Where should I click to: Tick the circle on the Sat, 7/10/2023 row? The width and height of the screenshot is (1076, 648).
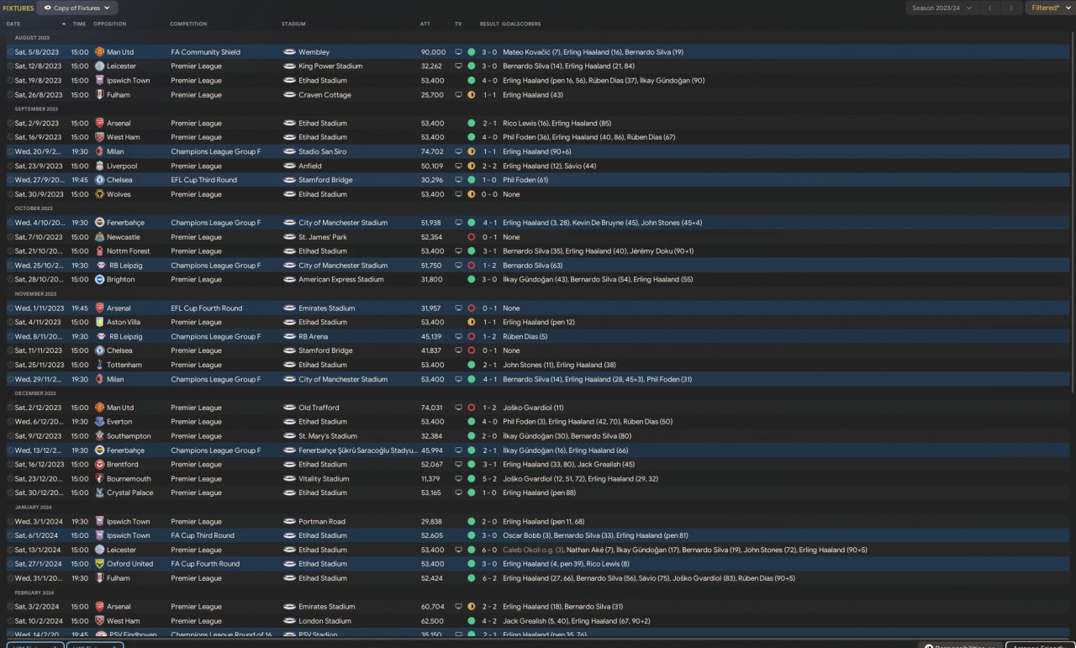(10, 237)
